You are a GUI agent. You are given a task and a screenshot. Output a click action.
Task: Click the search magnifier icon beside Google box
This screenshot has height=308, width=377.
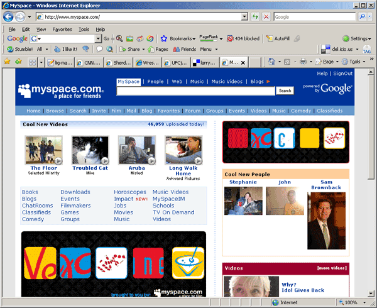point(362,16)
